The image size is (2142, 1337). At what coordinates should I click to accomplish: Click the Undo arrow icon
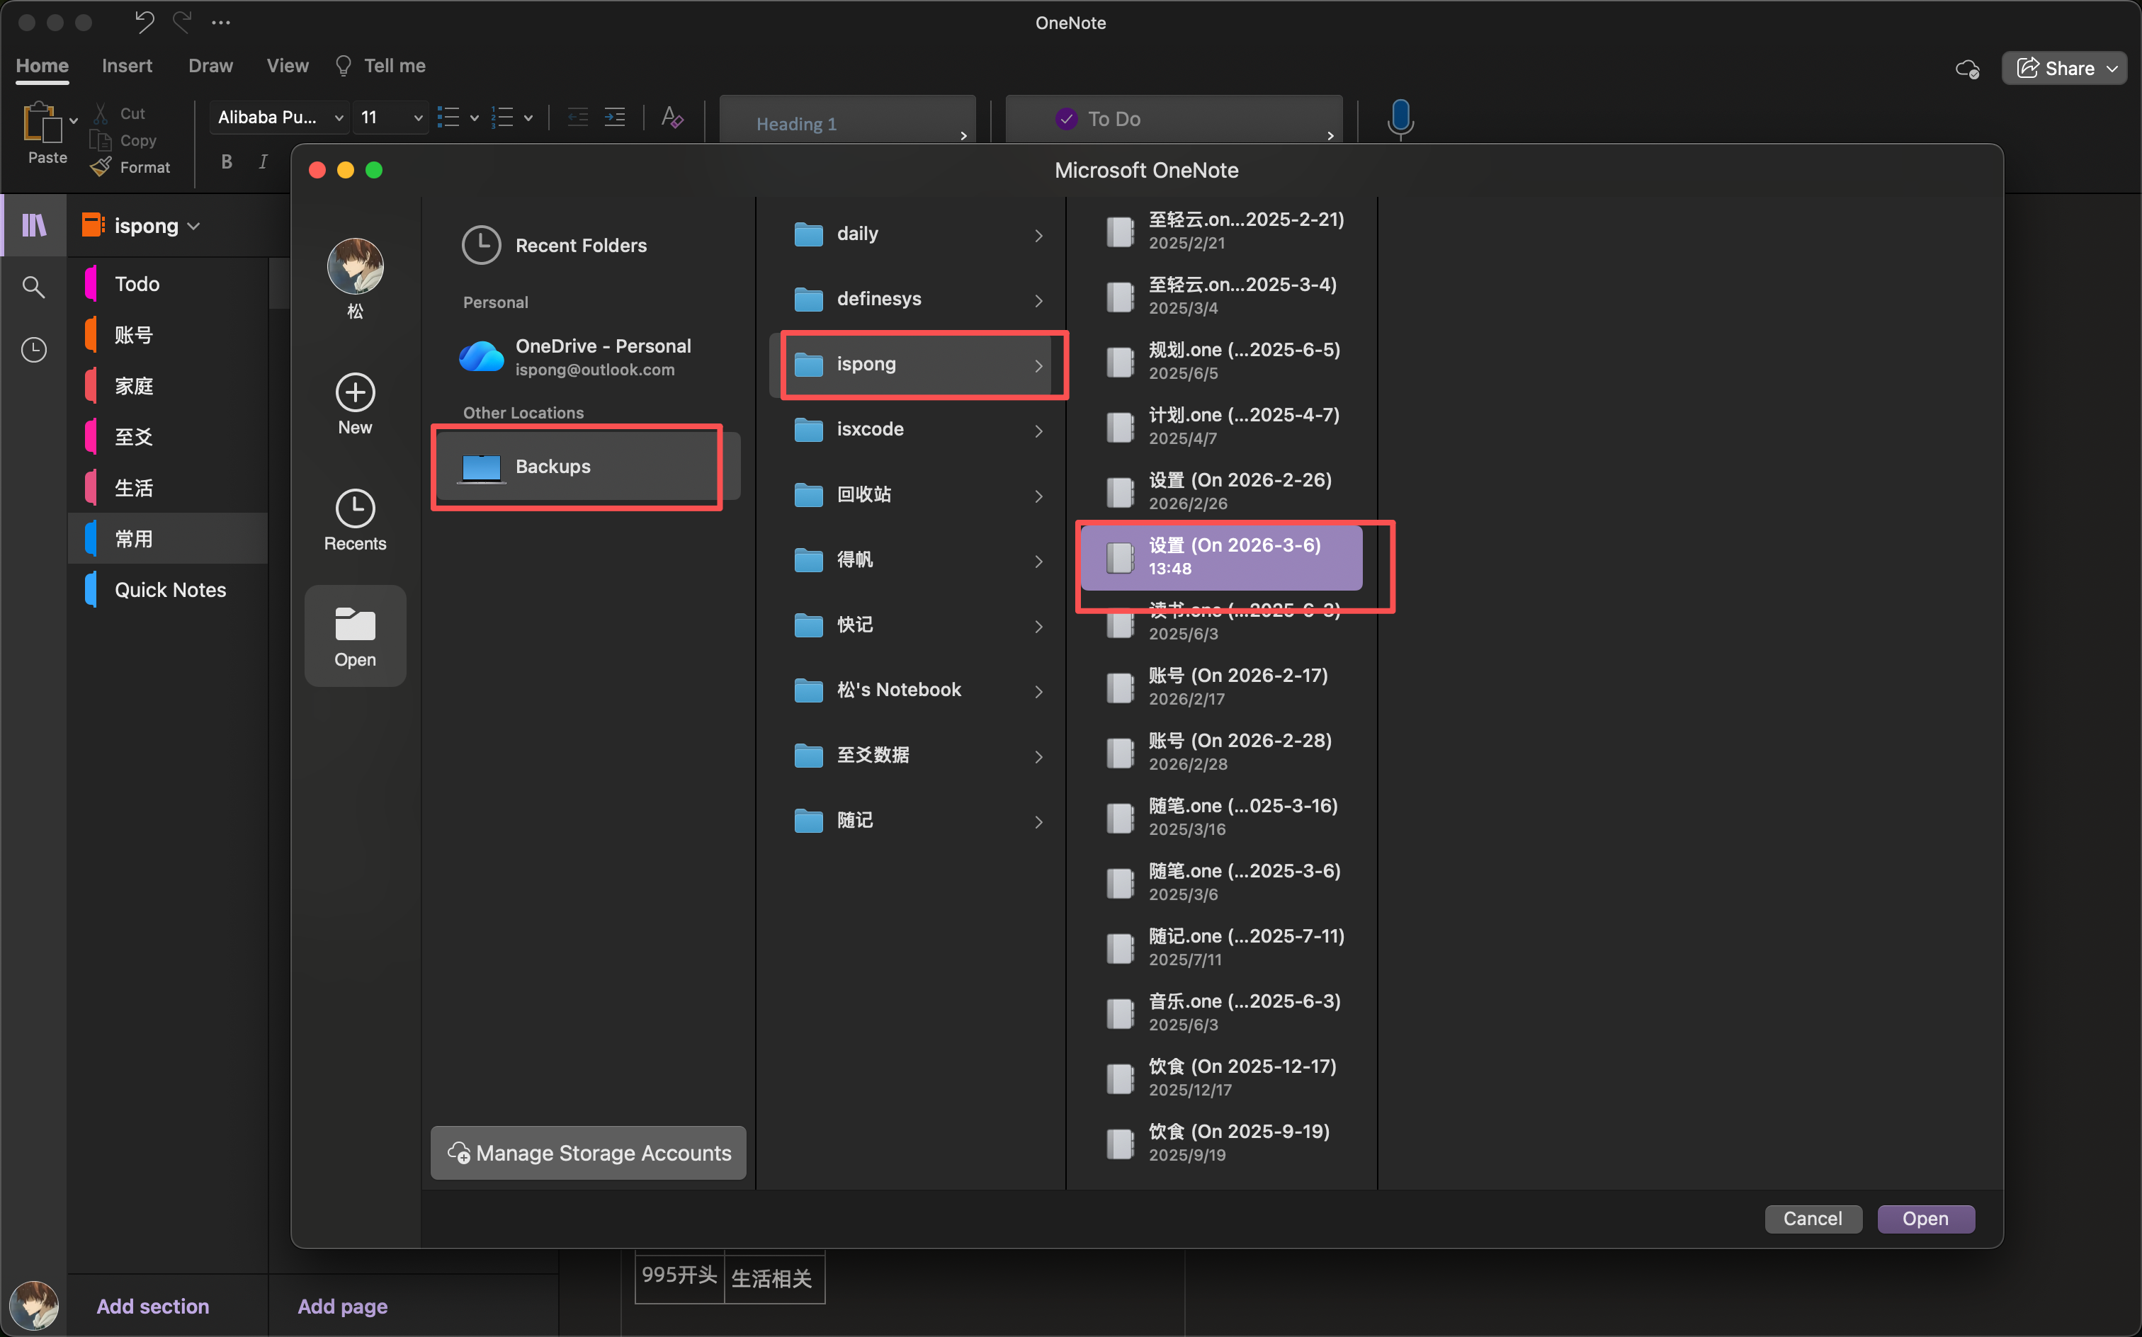coord(144,22)
